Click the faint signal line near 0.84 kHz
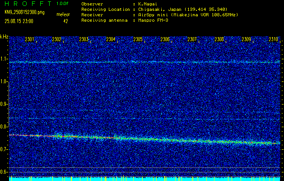Image resolution: width=284 pixels, height=181 pixels. (x=145, y=119)
